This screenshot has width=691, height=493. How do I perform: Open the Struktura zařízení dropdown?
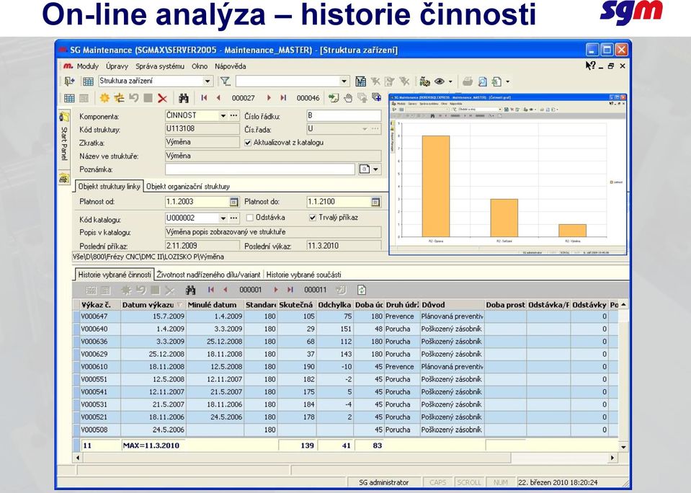207,81
